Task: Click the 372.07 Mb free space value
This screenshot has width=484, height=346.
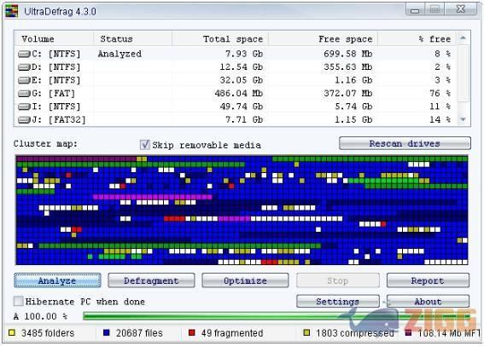Action: point(348,94)
